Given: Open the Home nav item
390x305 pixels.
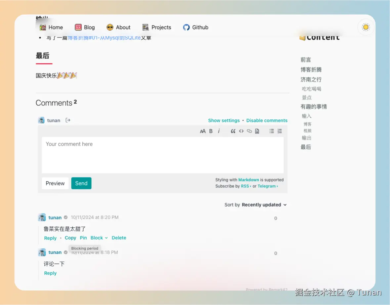Looking at the screenshot, I should (51, 27).
